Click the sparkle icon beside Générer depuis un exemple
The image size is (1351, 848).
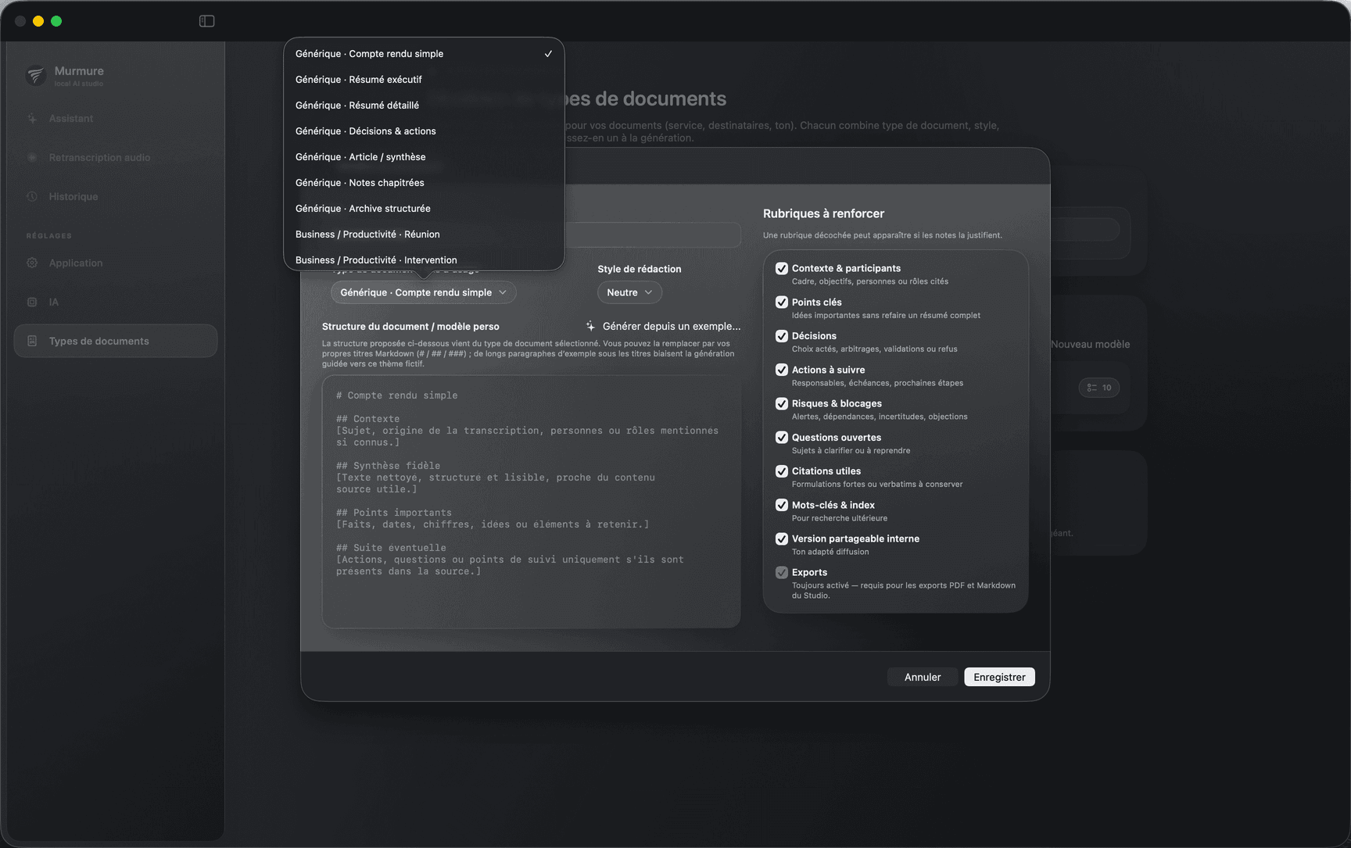pos(590,327)
